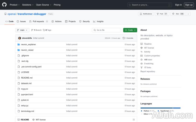Viewport: 196px width, 122px height.
Task: Click the Readme book icon in About
Action: (x=141, y=44)
